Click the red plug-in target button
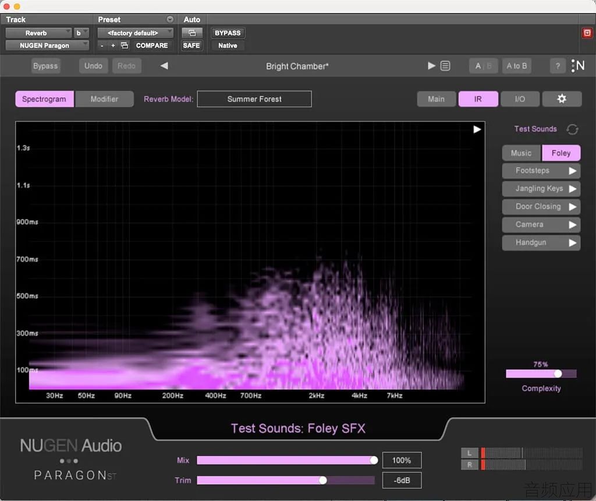Image resolution: width=596 pixels, height=501 pixels. point(587,33)
